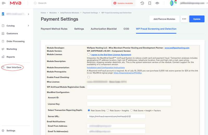Open Reports in the sidebar
Image resolution: width=208 pixels, height=135 pixels.
(x=11, y=57)
